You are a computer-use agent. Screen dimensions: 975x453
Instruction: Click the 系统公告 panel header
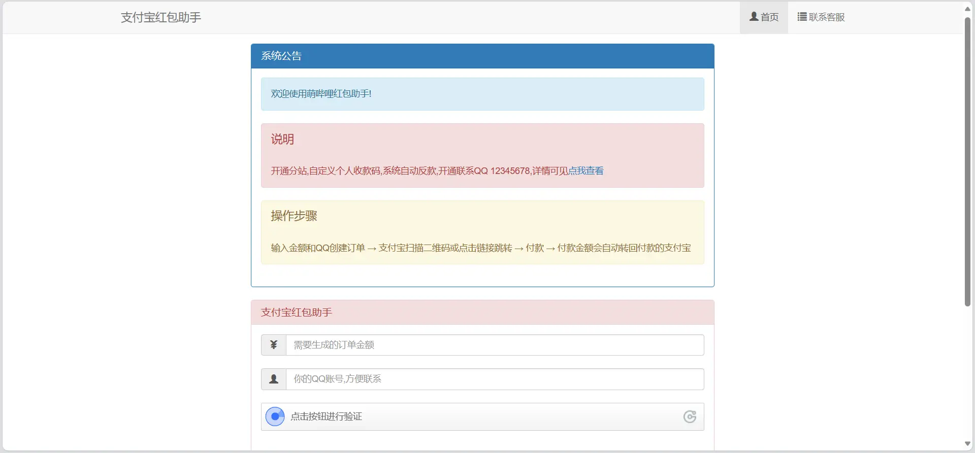pyautogui.click(x=482, y=56)
